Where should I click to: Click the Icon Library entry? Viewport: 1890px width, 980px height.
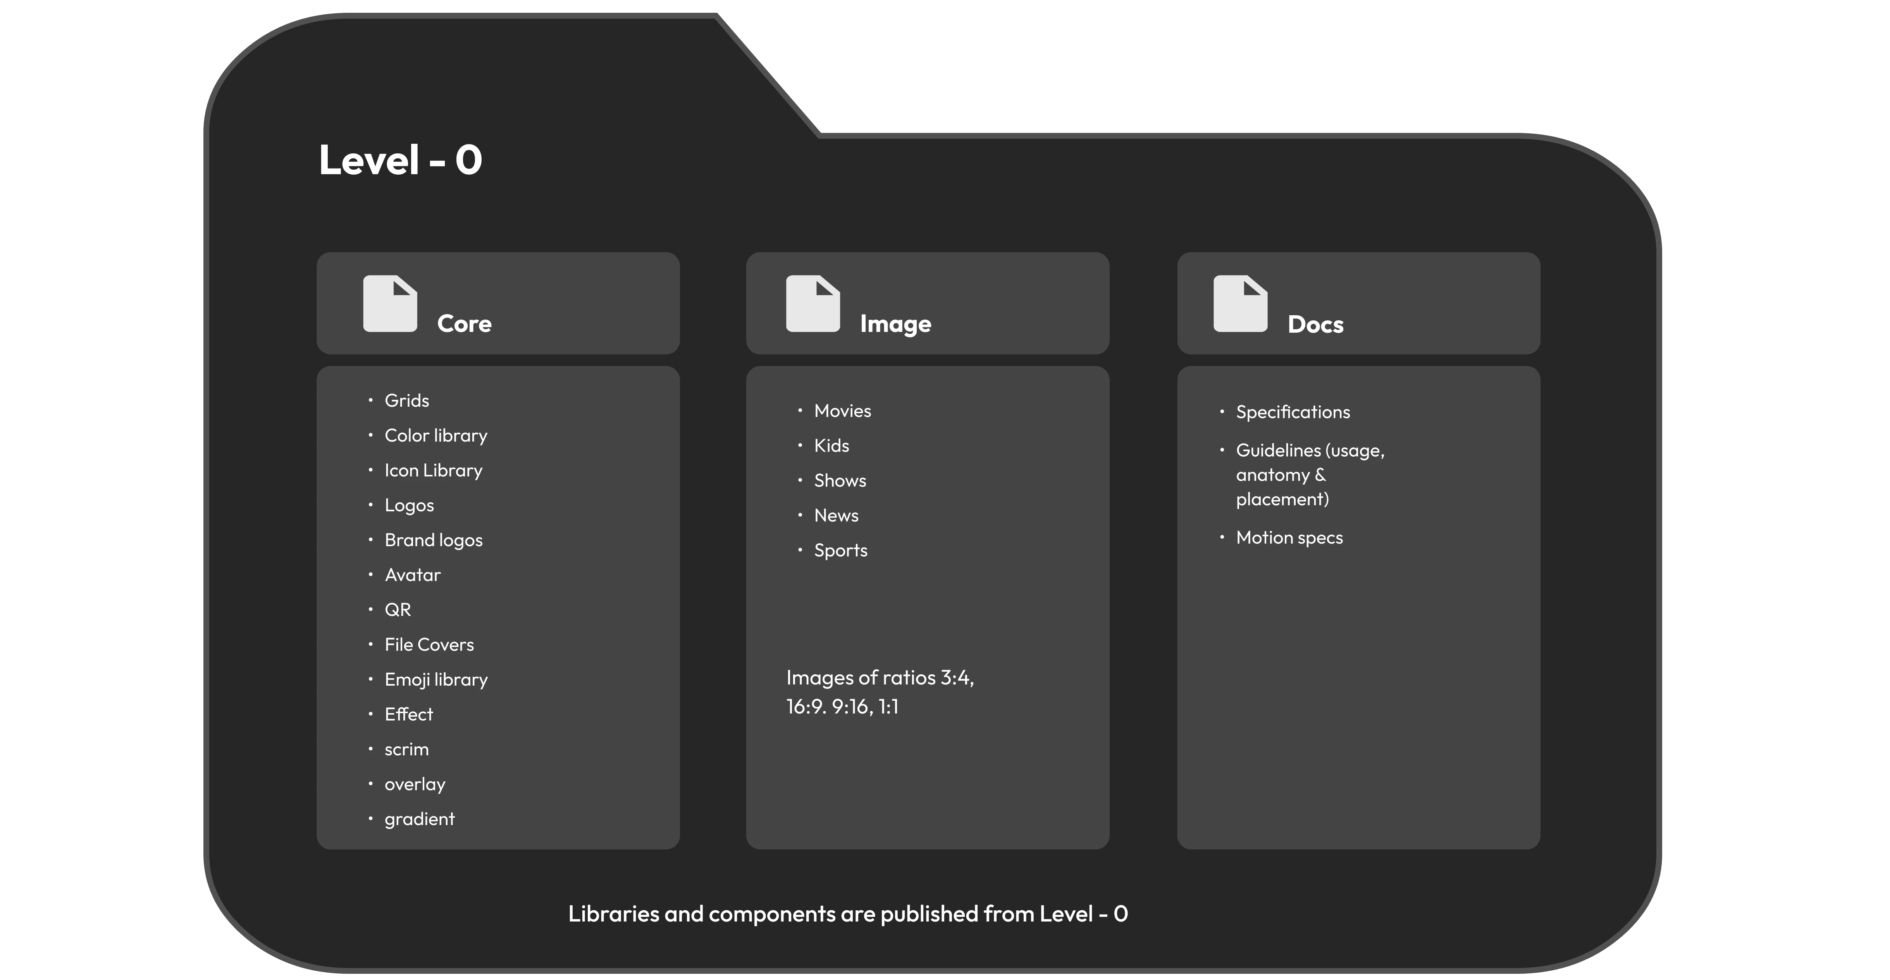pos(433,470)
